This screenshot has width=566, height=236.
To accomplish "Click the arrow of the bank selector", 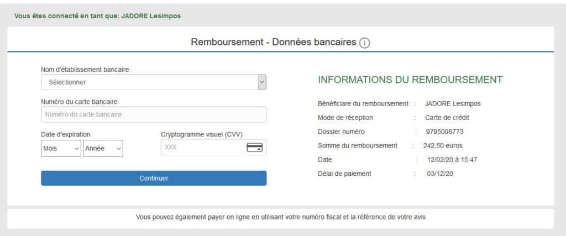I will point(263,82).
